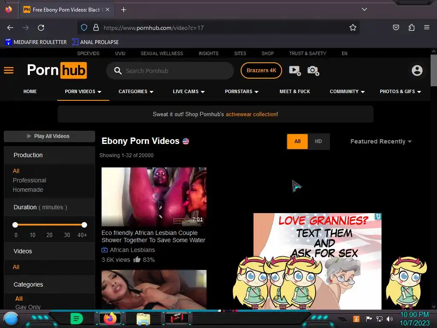Image resolution: width=437 pixels, height=328 pixels.
Task: List all tabs with the chevron button
Action: coord(364,9)
